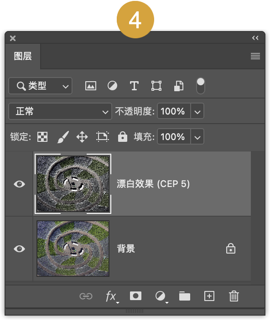Filter for adjustment layers icon
Screen dimensions: 270x322
click(x=112, y=86)
